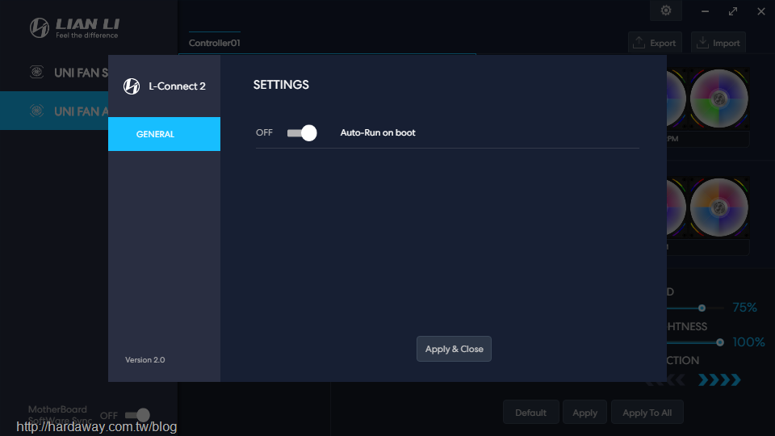Maximize the L-Connect window
The image size is (775, 436).
(733, 11)
